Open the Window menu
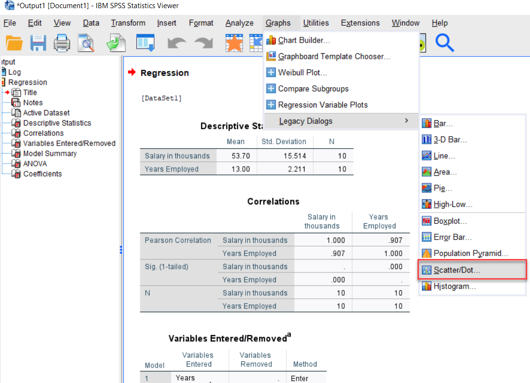The image size is (530, 383). pyautogui.click(x=406, y=23)
